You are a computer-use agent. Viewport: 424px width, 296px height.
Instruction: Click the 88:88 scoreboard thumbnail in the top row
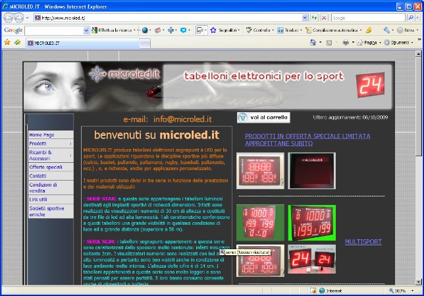[x=260, y=171]
